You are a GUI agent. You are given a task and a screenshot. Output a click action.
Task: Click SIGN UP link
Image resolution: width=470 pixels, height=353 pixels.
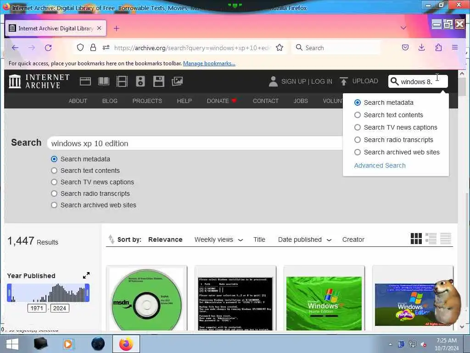pyautogui.click(x=293, y=81)
